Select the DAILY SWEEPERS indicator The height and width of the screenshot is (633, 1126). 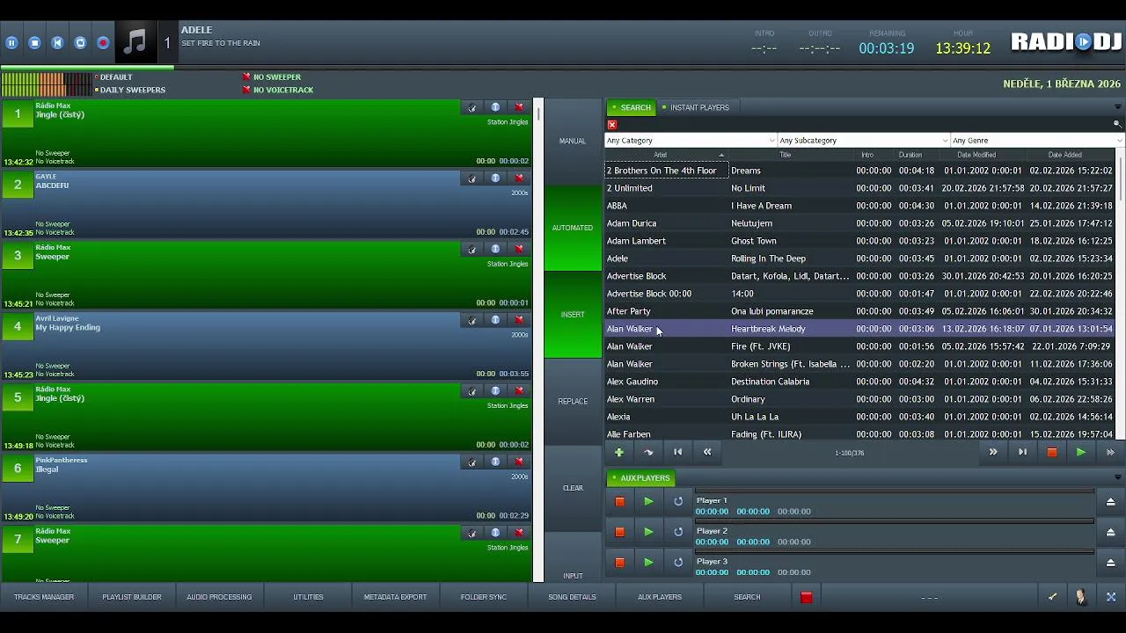tap(130, 90)
